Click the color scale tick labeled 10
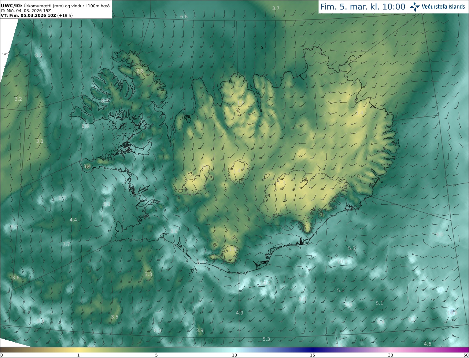 (234, 355)
